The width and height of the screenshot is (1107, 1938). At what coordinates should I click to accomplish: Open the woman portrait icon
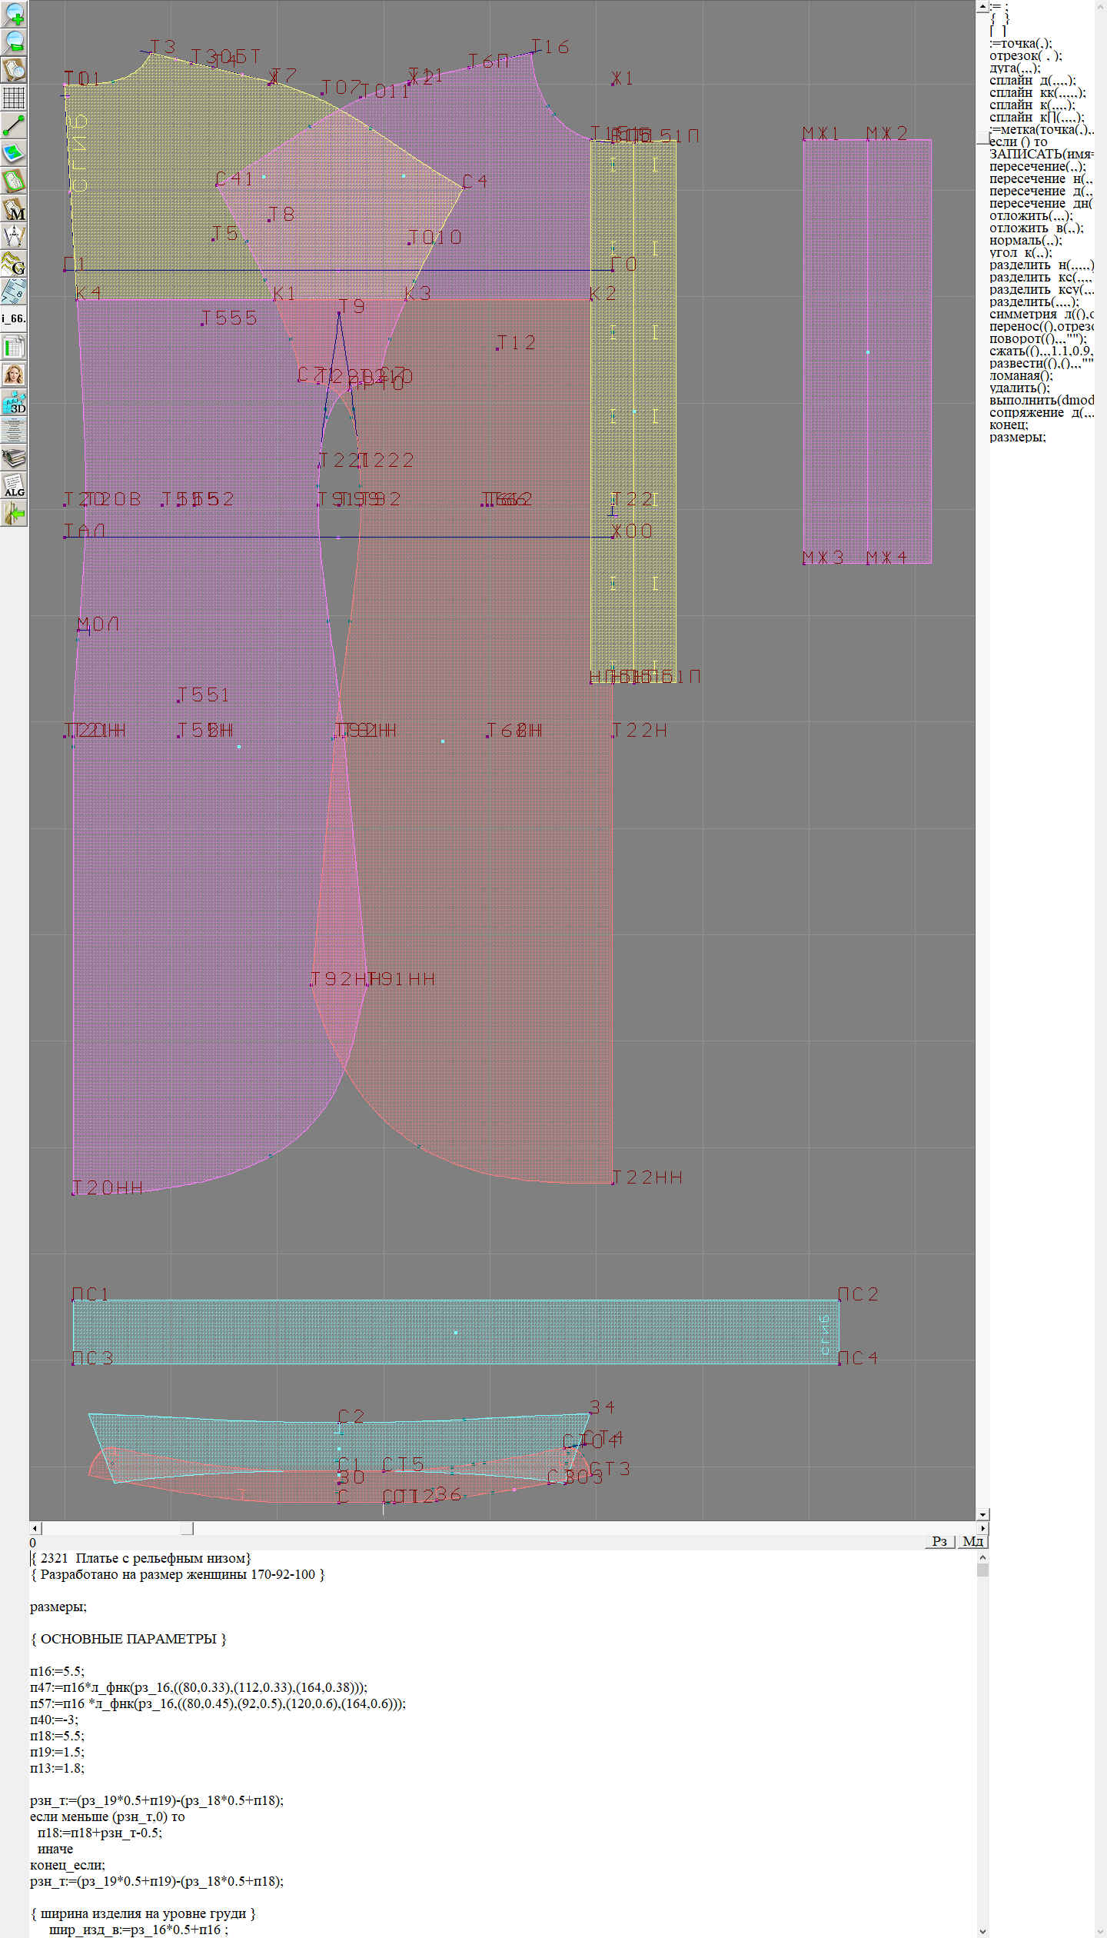(14, 375)
